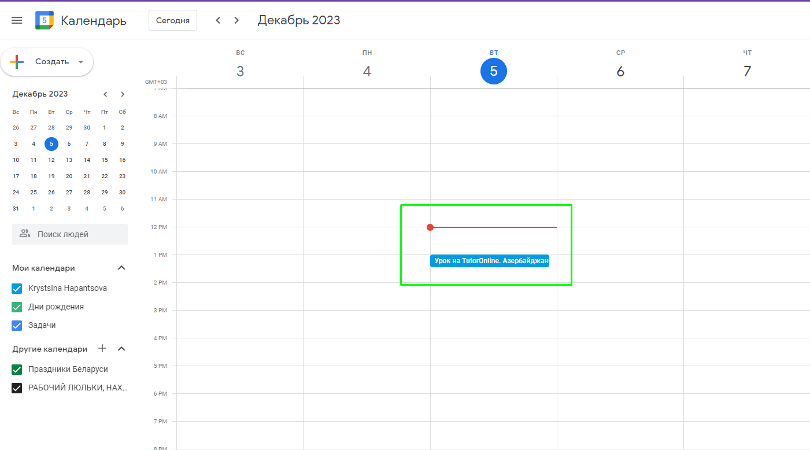Viewport: 810px width, 450px height.
Task: Click the Задачи calendar name
Action: pyautogui.click(x=42, y=325)
